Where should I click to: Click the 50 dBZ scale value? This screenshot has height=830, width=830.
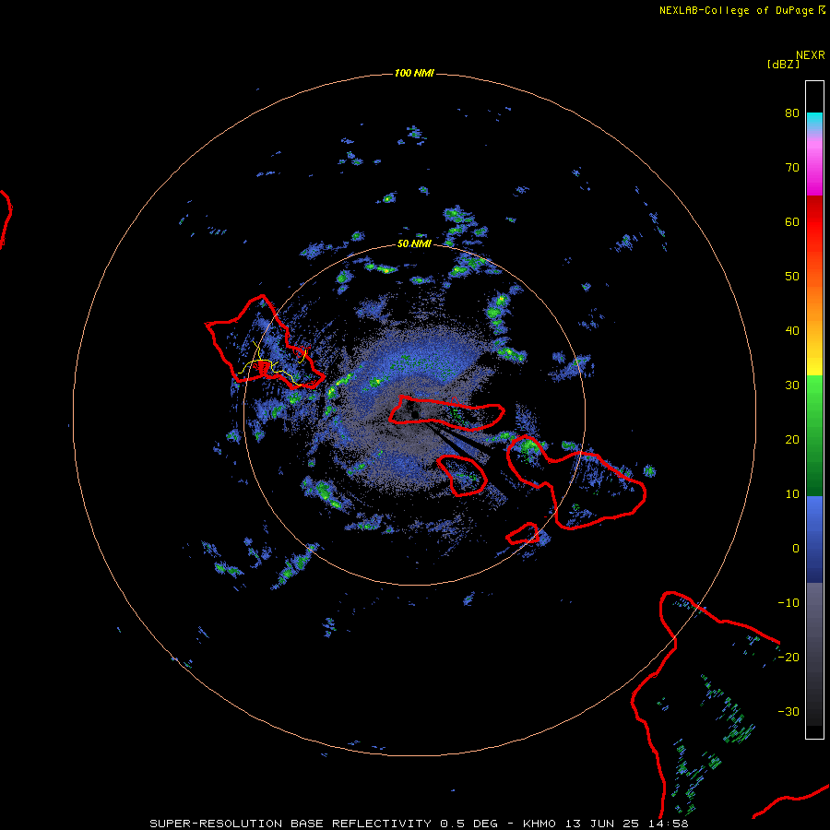[792, 277]
